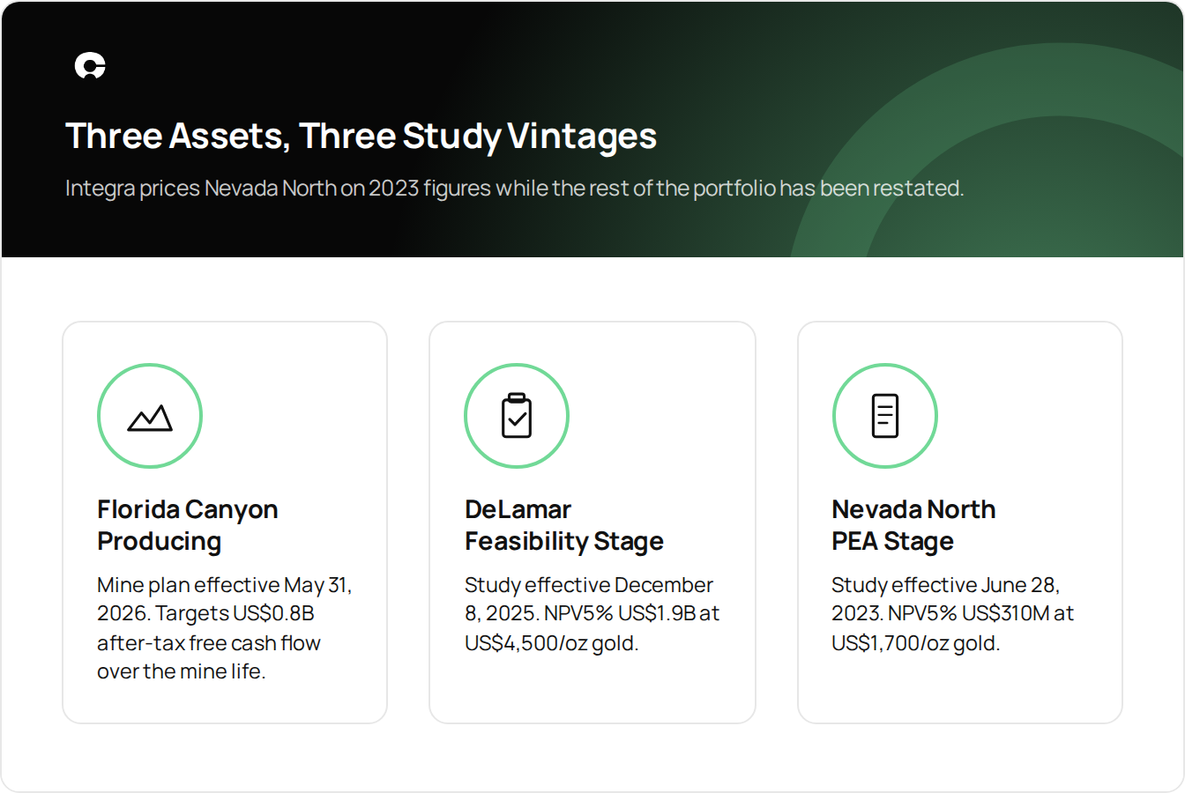Viewport: 1185px width, 793px height.
Task: Click the document icon for Nevada North
Action: pos(885,416)
